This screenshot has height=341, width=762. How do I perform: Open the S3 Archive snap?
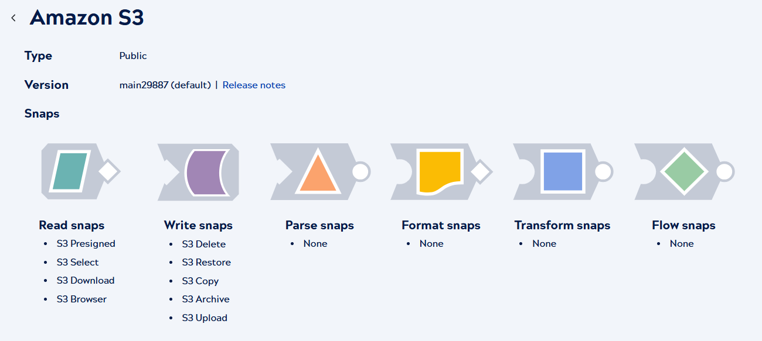tap(205, 299)
